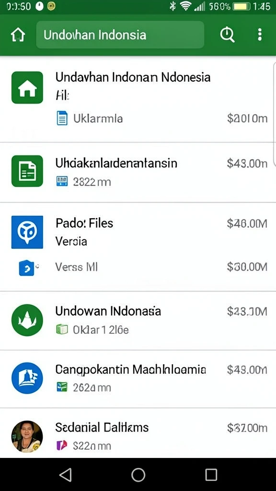Select the Undavhan Indonan Ndonesia entry title
This screenshot has height=491, width=276.
[x=133, y=77]
